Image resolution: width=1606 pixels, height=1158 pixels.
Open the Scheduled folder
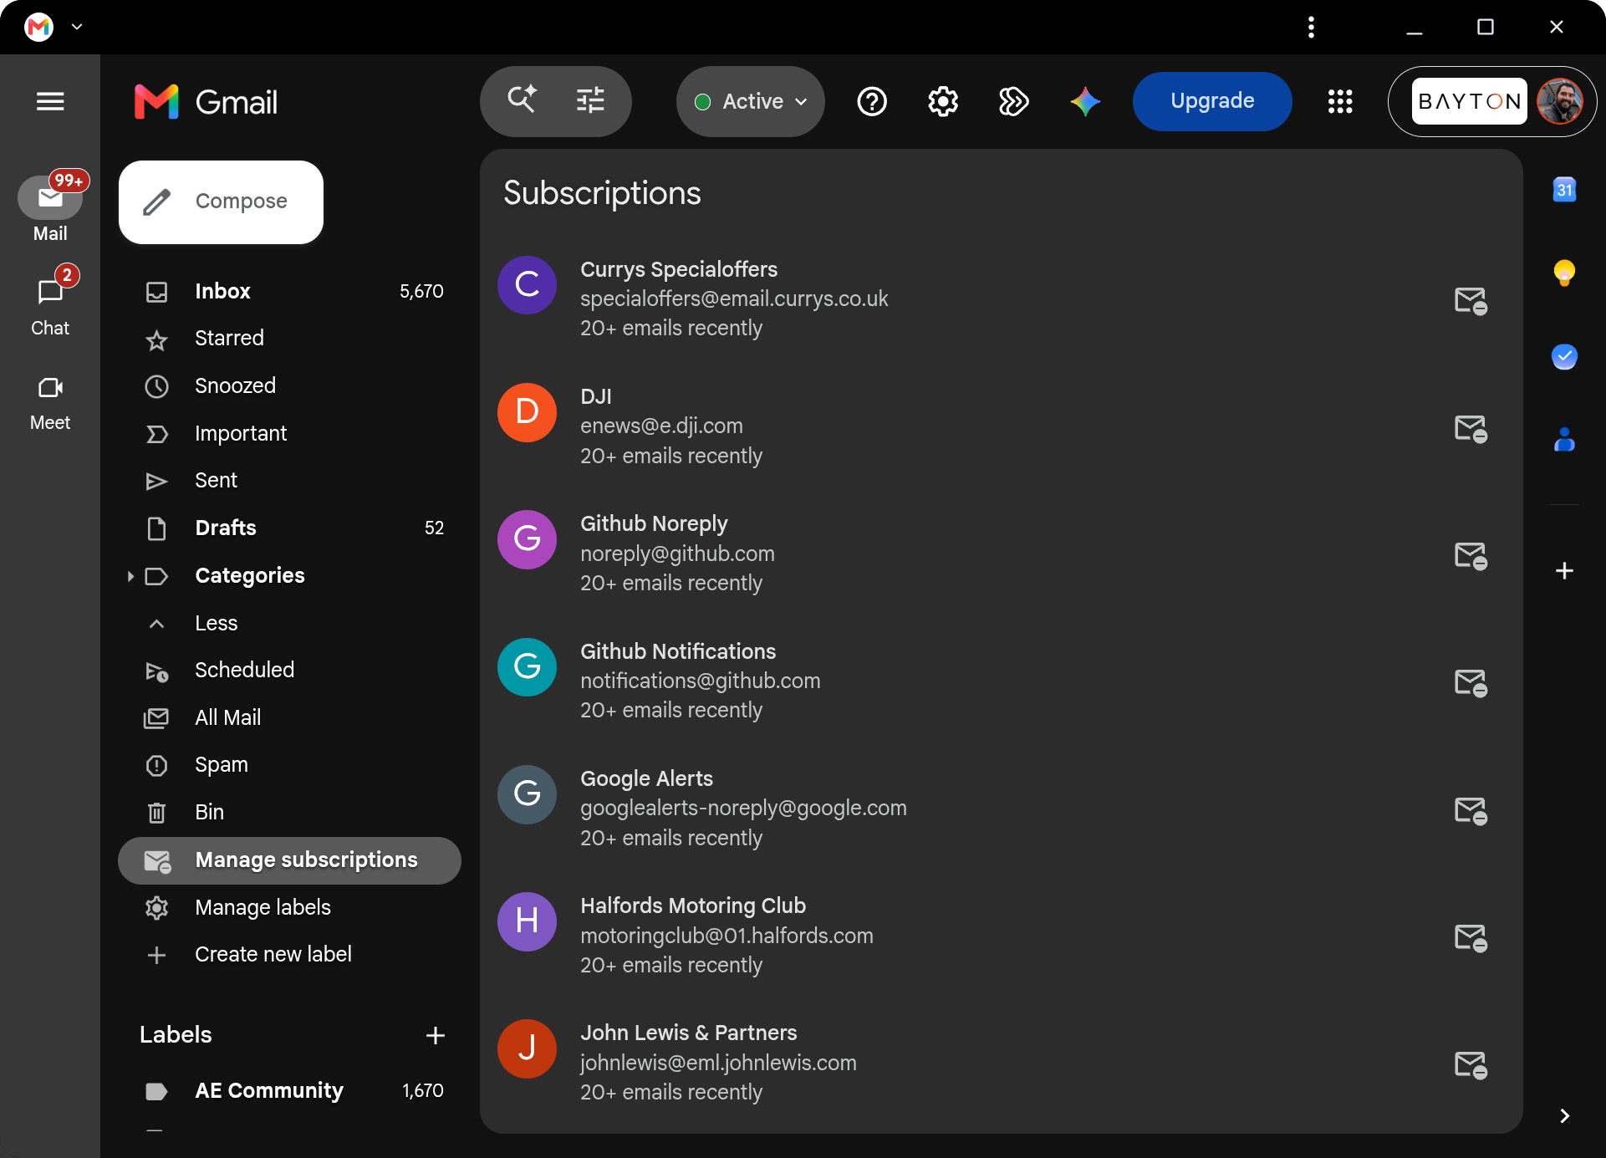click(x=289, y=670)
